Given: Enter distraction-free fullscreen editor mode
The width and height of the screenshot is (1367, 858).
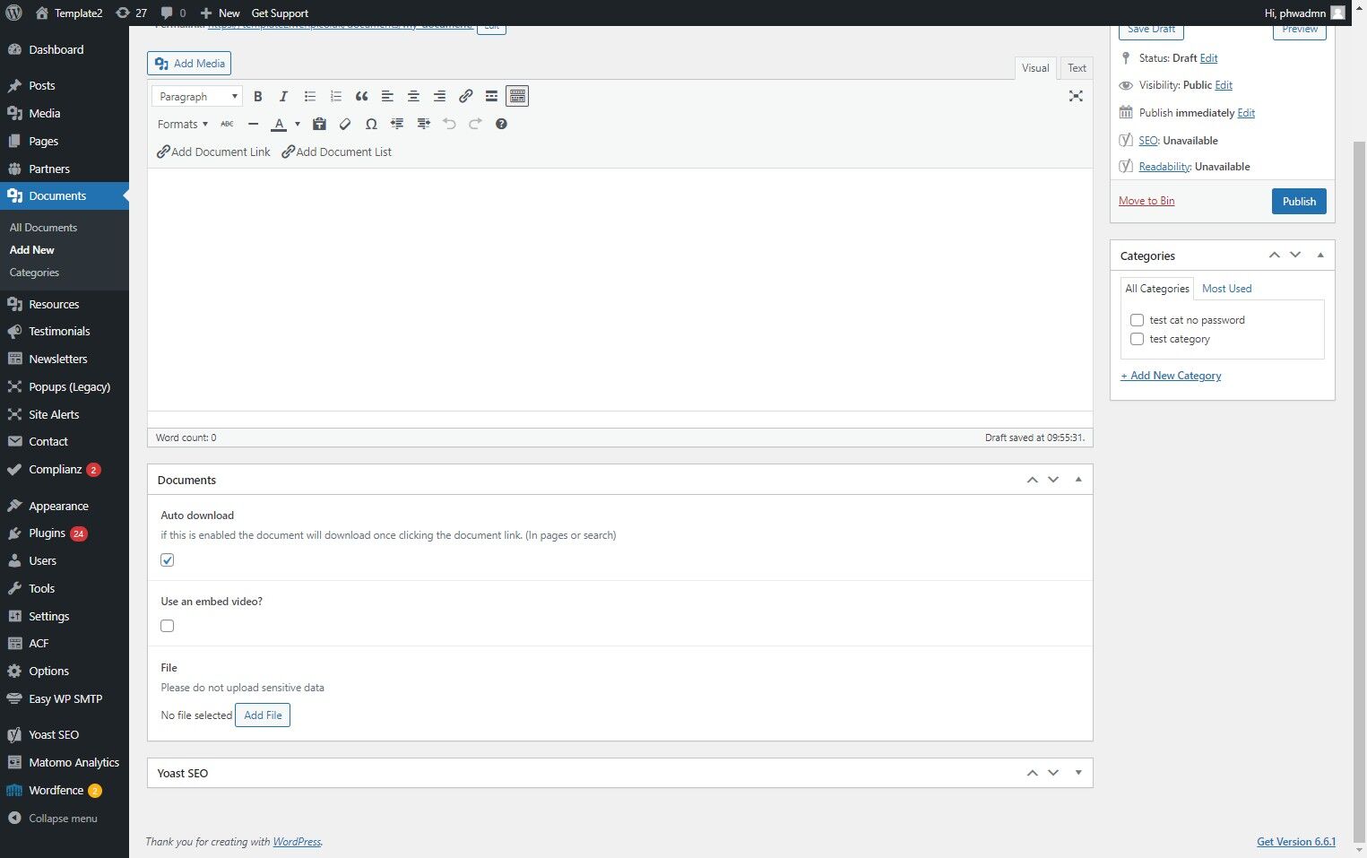Looking at the screenshot, I should [1076, 96].
